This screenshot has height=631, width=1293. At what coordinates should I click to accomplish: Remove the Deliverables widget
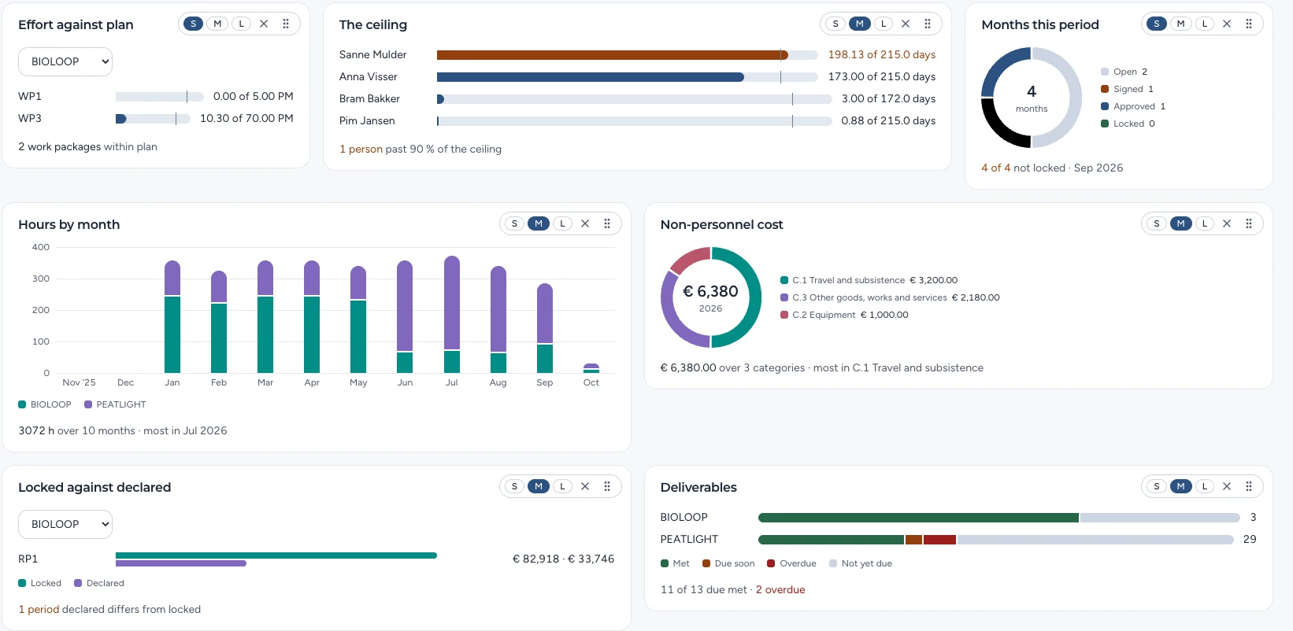coord(1227,486)
